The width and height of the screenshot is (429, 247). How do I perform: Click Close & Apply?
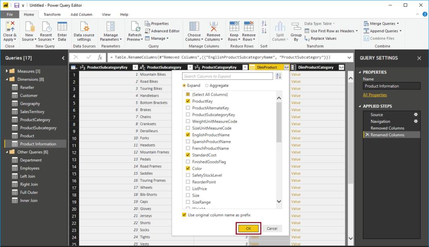pos(10,30)
